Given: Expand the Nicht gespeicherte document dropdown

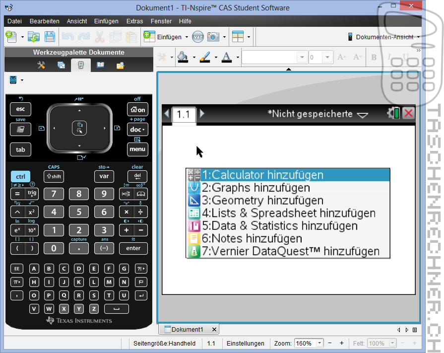Looking at the screenshot, I should click(363, 115).
